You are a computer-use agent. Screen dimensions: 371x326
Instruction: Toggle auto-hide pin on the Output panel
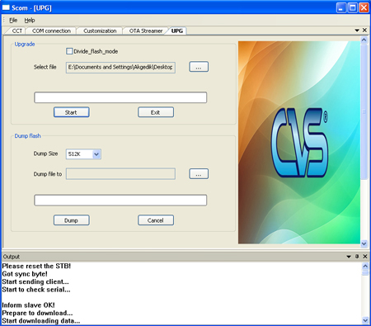[x=357, y=257]
